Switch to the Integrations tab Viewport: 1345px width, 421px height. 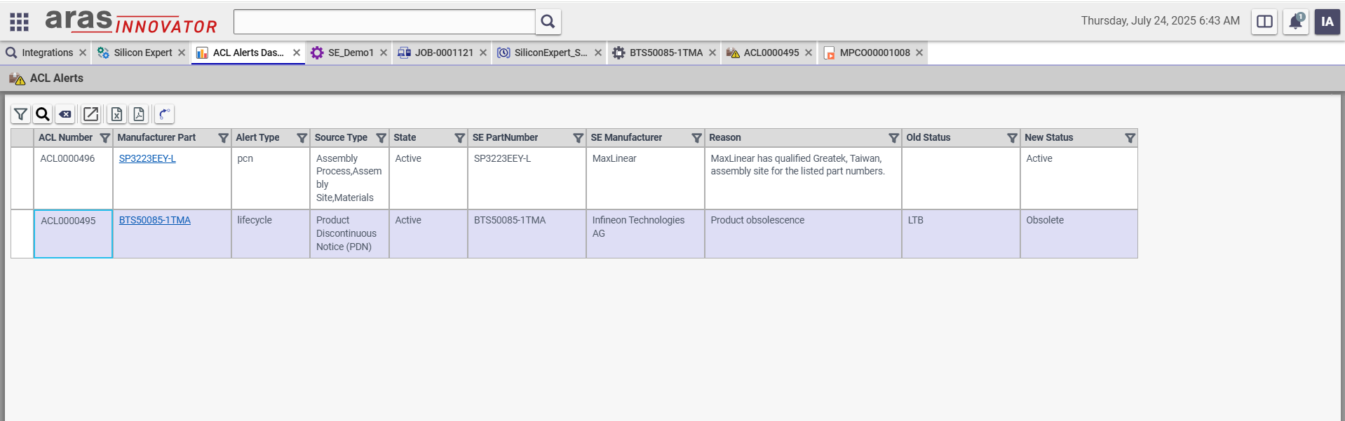pyautogui.click(x=47, y=53)
